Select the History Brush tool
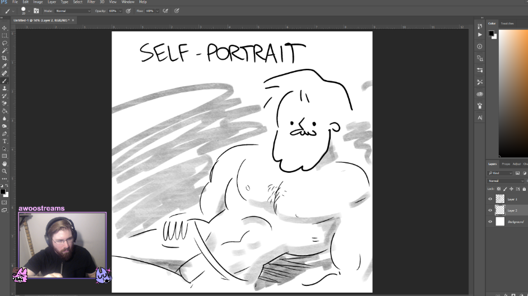 click(4, 96)
